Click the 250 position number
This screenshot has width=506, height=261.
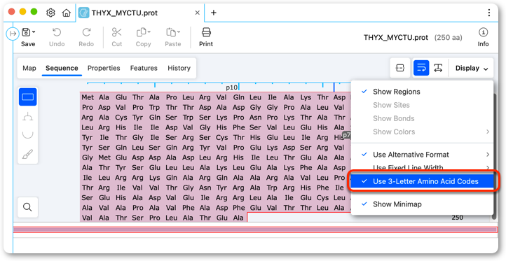tap(457, 218)
